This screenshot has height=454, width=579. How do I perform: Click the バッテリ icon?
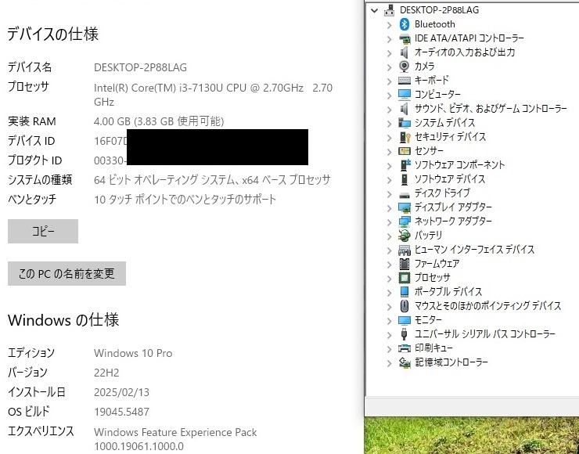[x=405, y=236]
